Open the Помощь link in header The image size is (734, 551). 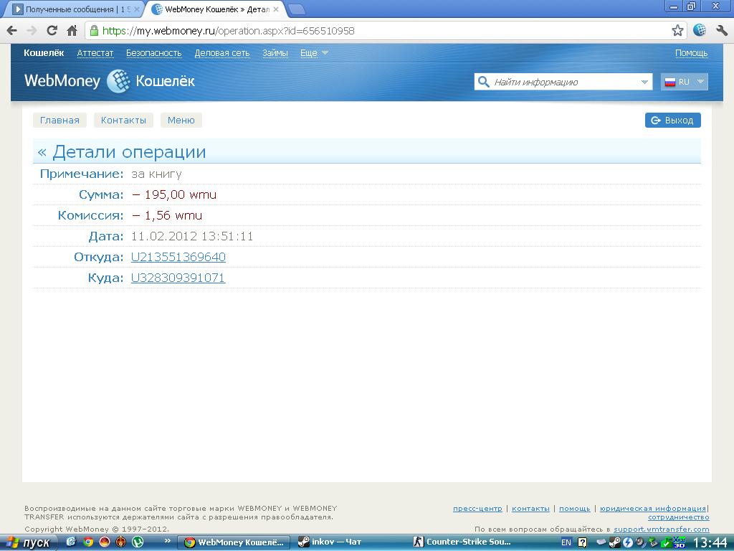[x=691, y=53]
